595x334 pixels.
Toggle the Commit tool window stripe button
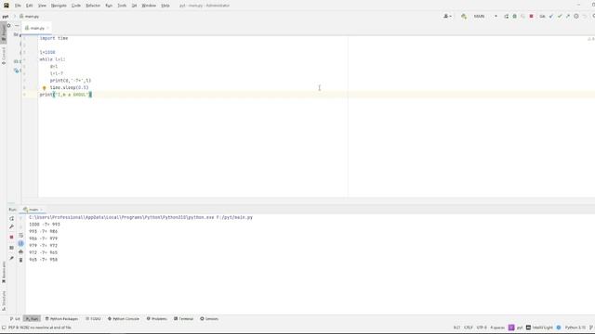[x=4, y=56]
